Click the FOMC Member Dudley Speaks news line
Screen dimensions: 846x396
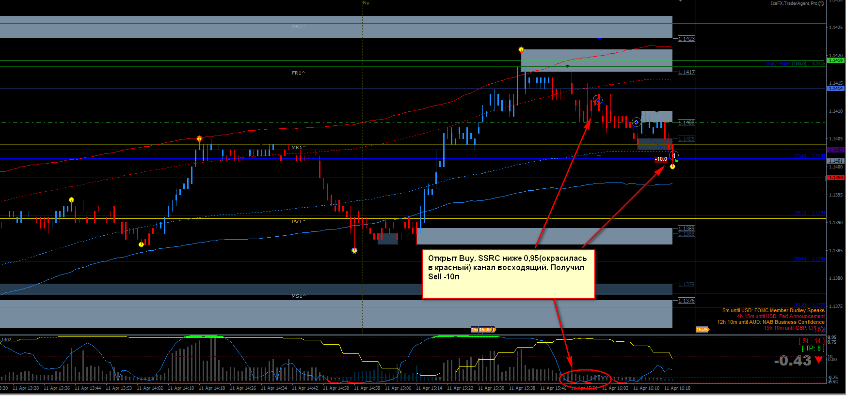pyautogui.click(x=773, y=311)
